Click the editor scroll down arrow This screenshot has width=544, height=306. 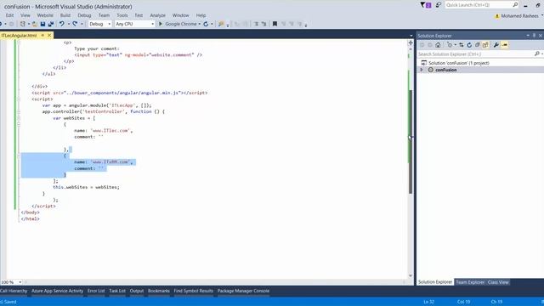coord(411,275)
